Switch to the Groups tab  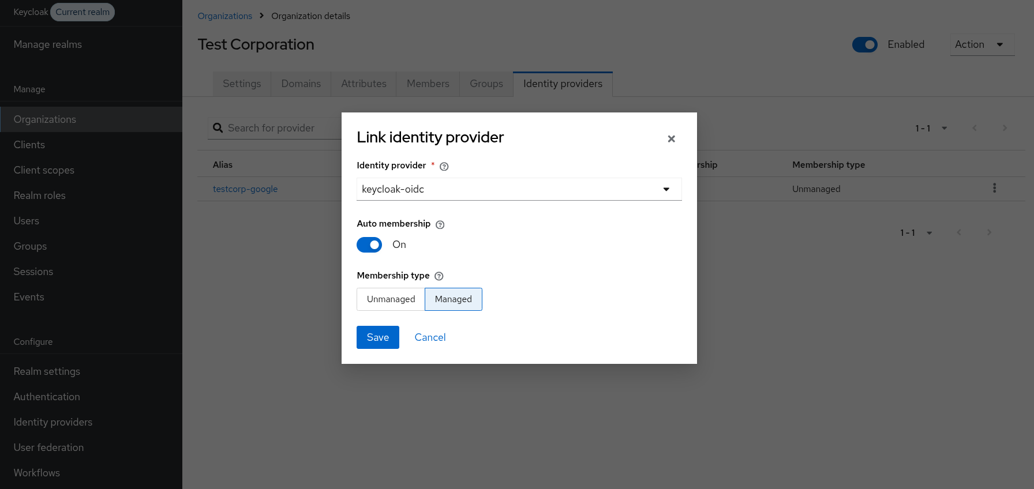pos(486,84)
